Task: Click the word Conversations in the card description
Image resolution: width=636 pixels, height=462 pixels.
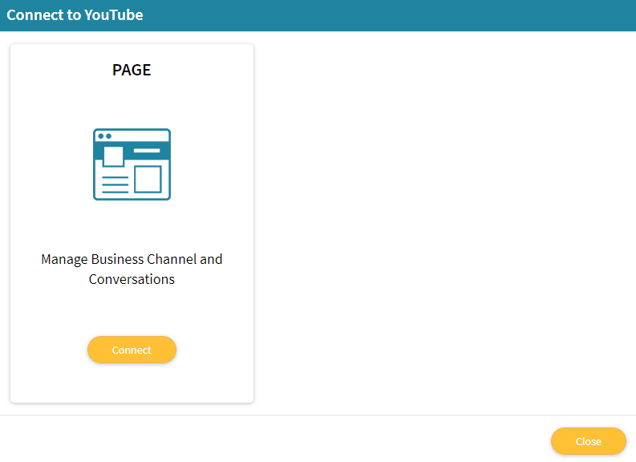Action: point(132,279)
